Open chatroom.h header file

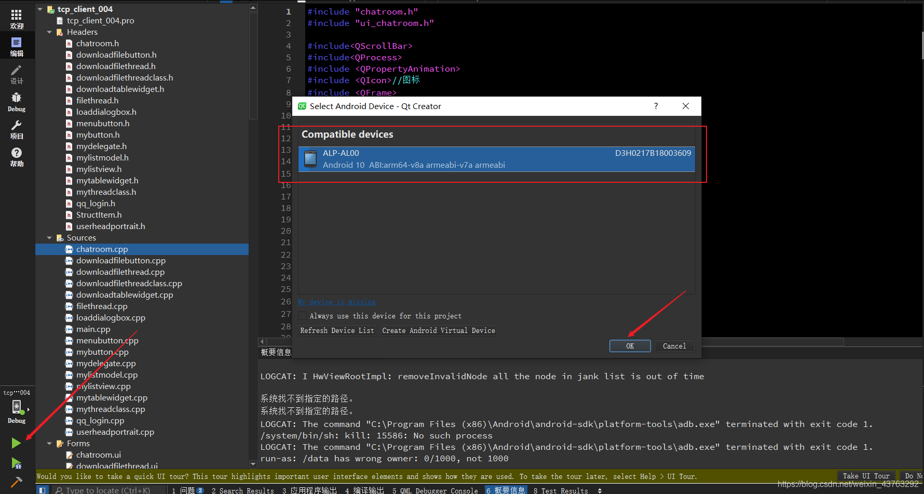(98, 44)
